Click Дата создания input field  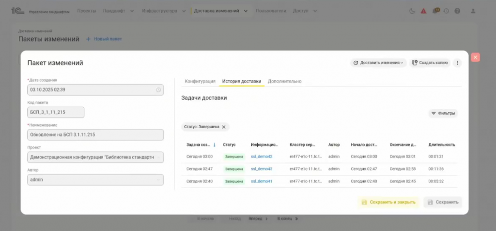click(x=95, y=90)
